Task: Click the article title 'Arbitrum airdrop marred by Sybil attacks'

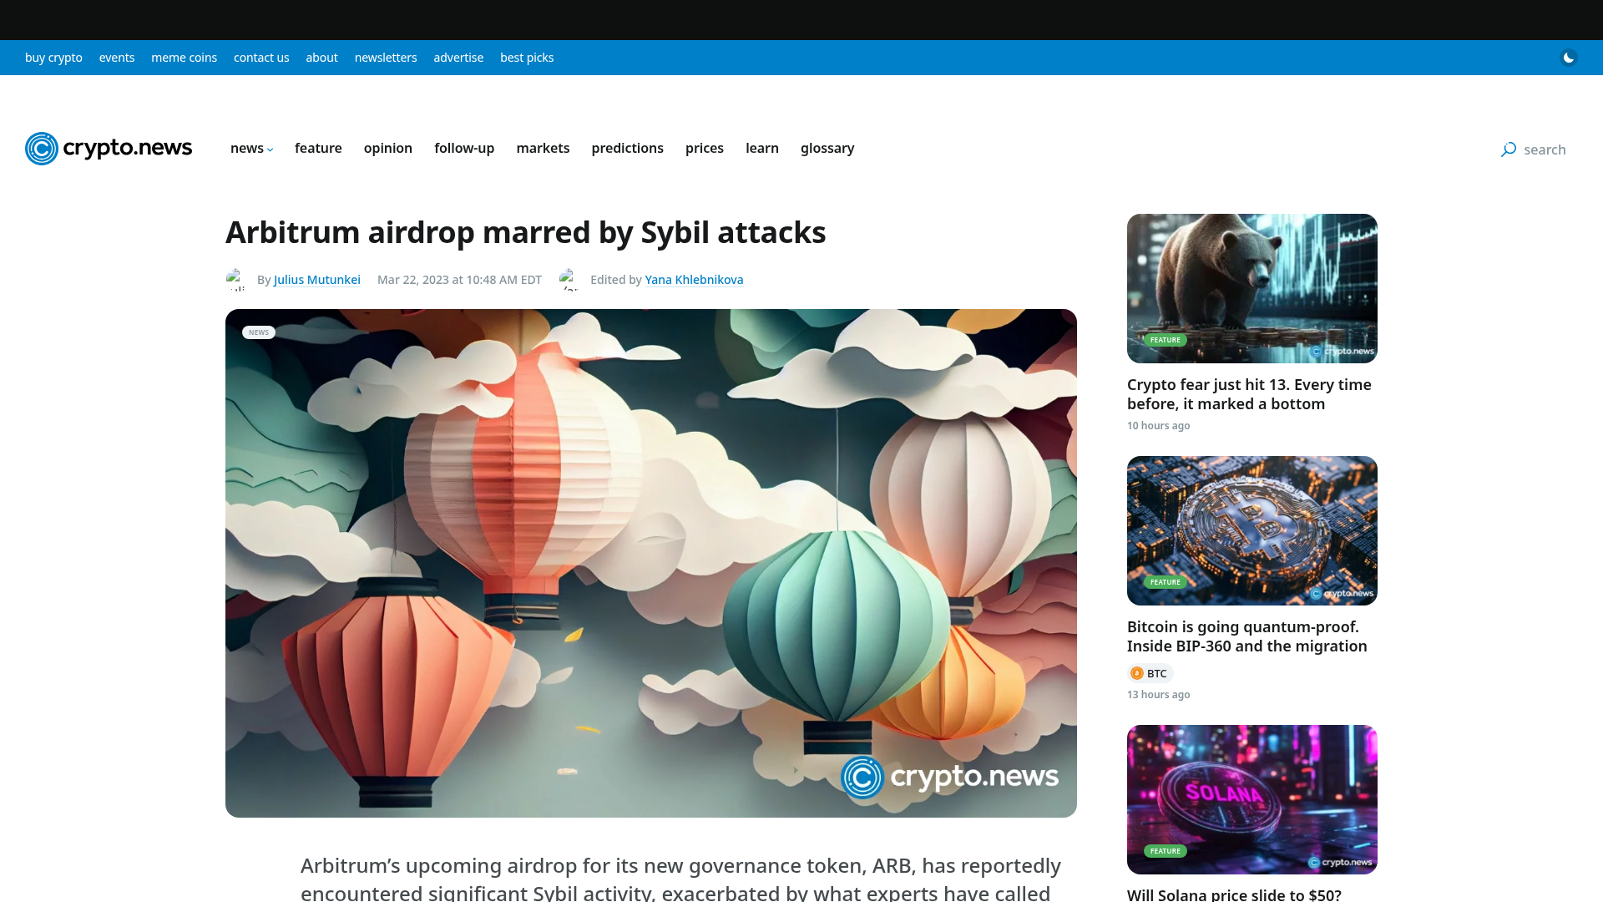Action: (x=526, y=232)
